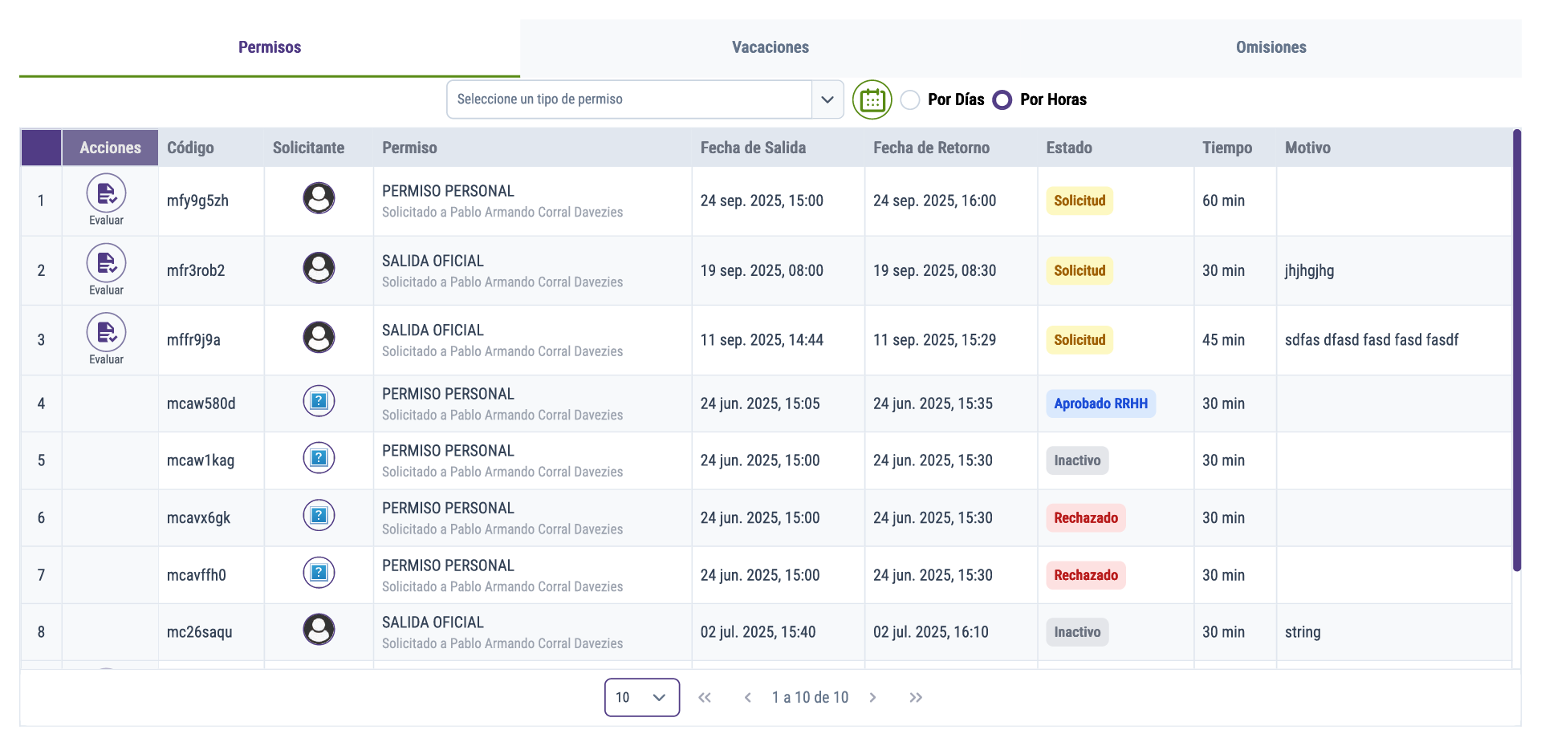This screenshot has height=746, width=1541.
Task: Click Evaluar icon for request mfy9g5zh
Action: 106,194
